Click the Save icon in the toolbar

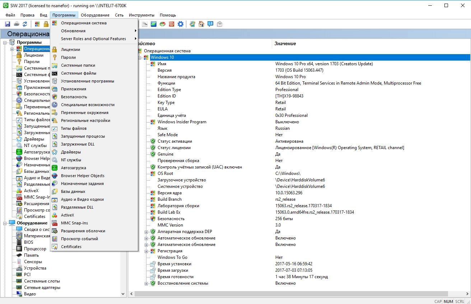7,24
